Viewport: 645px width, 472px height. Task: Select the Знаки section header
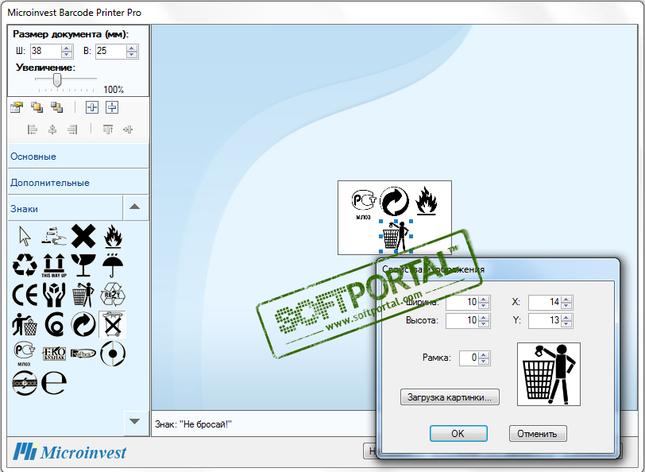point(65,208)
